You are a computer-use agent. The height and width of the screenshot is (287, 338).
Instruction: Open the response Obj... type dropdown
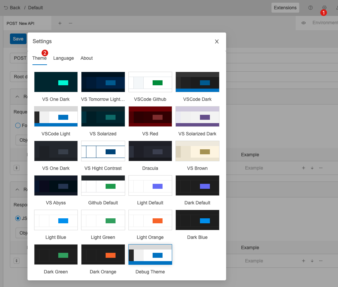[22, 233]
